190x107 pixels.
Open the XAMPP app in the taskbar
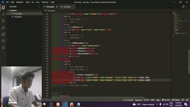[58, 104]
